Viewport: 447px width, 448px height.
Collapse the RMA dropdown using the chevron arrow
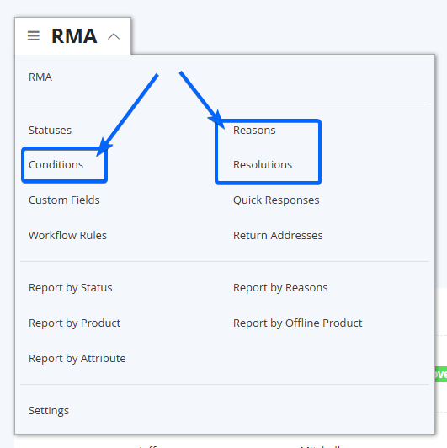tap(114, 36)
